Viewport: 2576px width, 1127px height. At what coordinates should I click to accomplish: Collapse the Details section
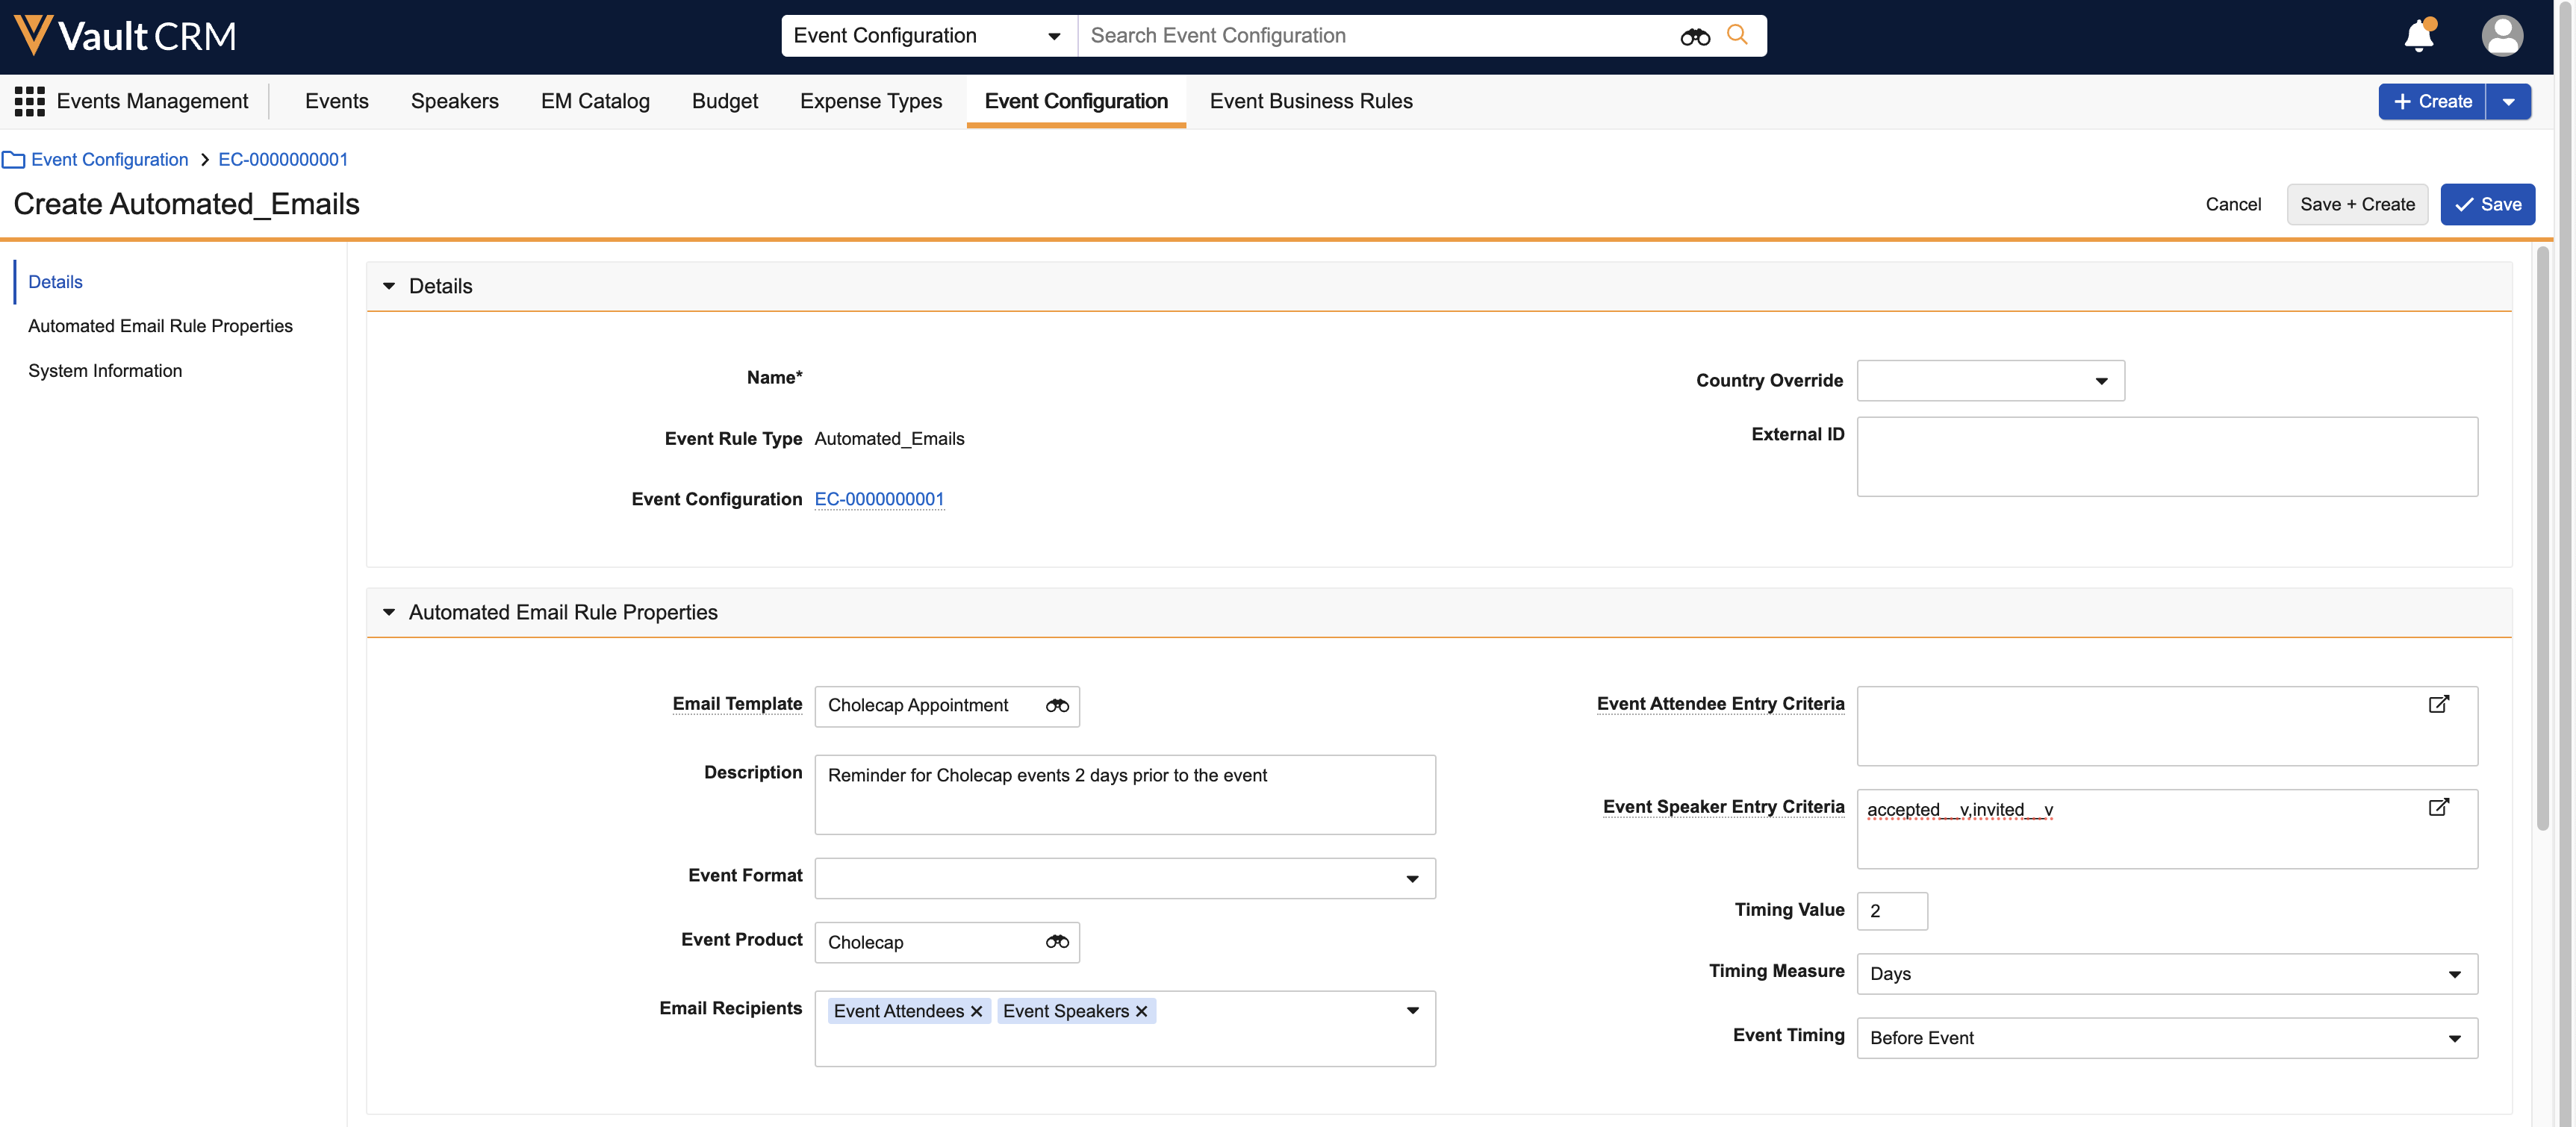coord(389,286)
